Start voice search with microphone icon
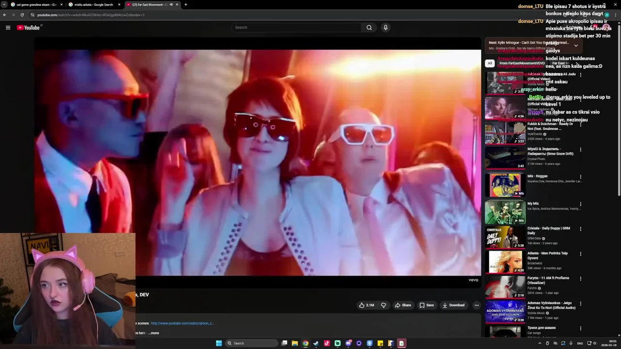 [386, 28]
